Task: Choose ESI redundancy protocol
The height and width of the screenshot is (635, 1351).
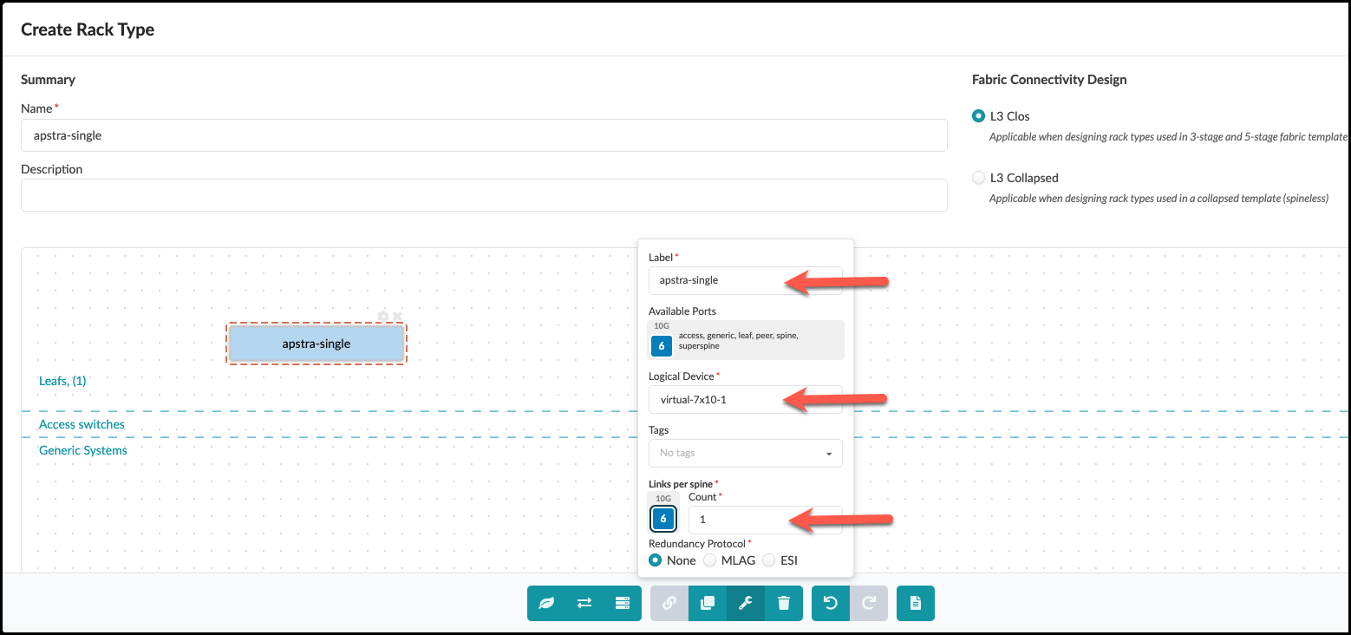Action: (769, 560)
